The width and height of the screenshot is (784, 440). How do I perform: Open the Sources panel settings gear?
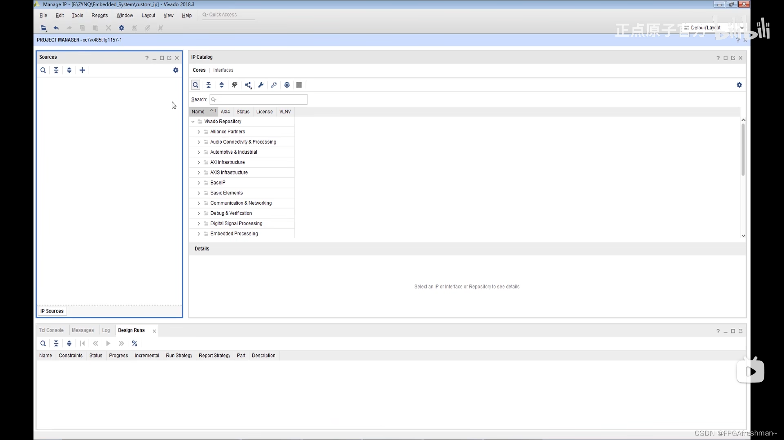(176, 70)
